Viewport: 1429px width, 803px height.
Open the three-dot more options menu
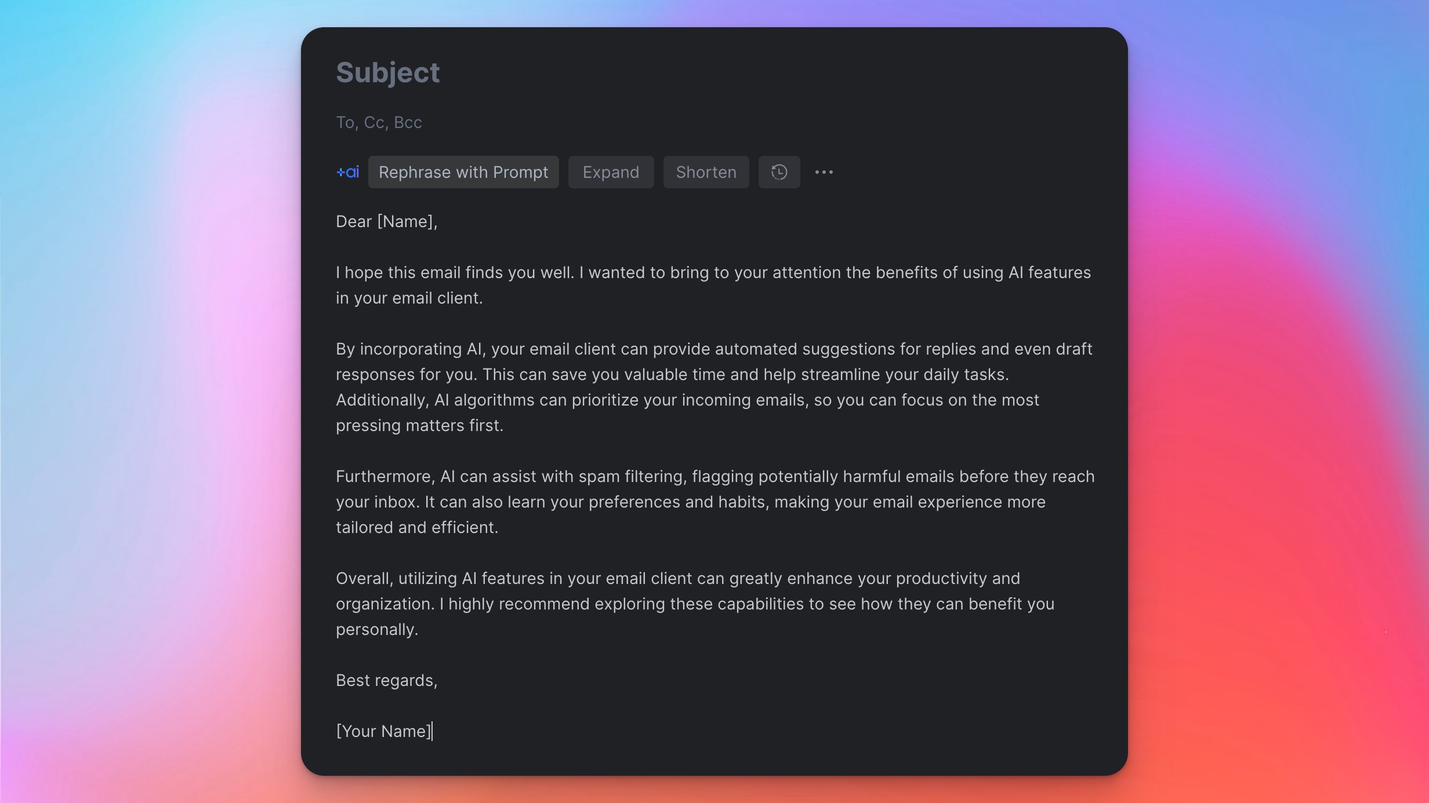[x=824, y=172]
